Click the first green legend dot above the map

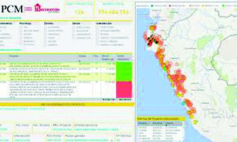pyautogui.click(x=152, y=5)
